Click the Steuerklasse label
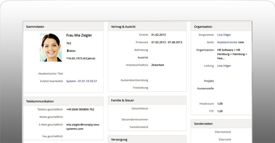This screenshot has width=275, height=143. tap(140, 108)
